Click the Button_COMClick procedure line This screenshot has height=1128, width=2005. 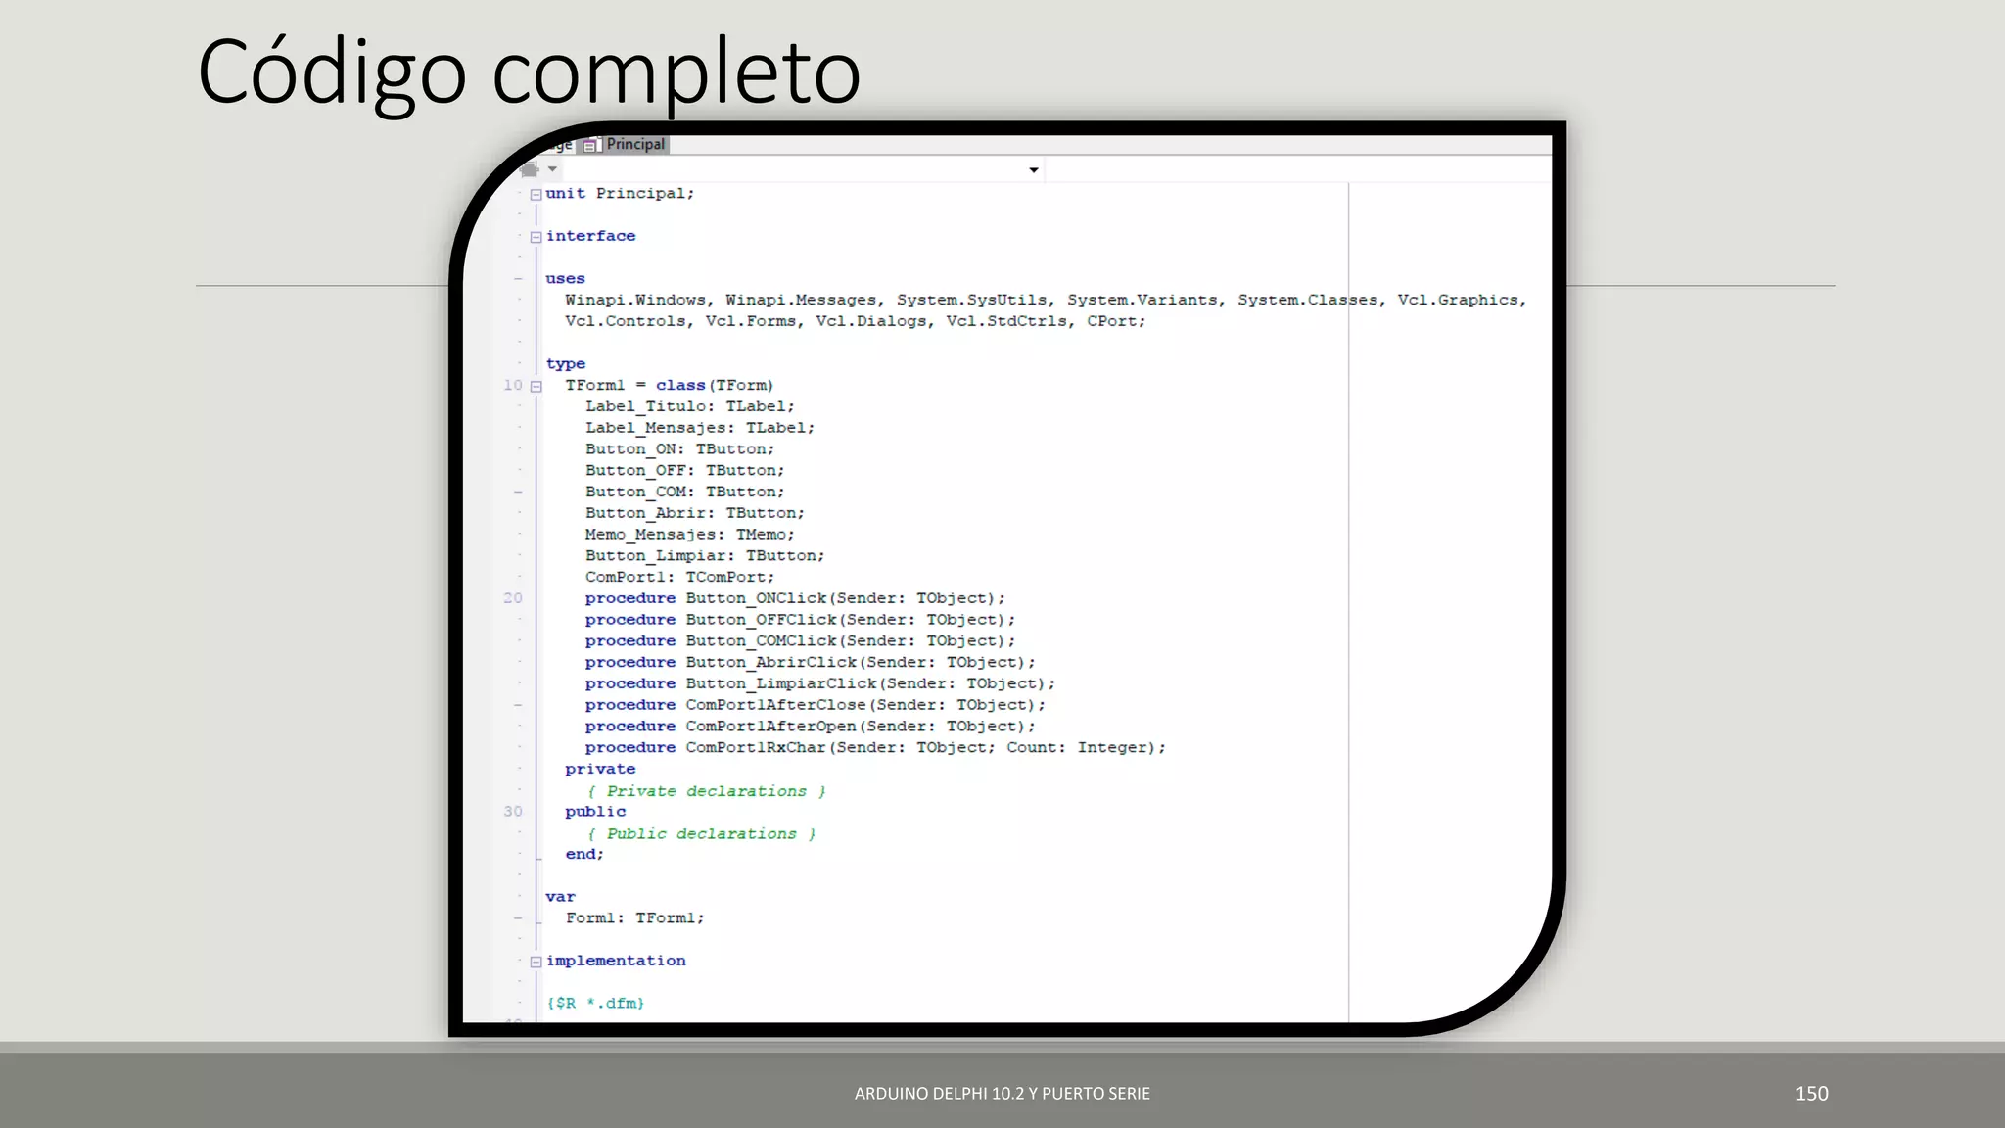[800, 641]
